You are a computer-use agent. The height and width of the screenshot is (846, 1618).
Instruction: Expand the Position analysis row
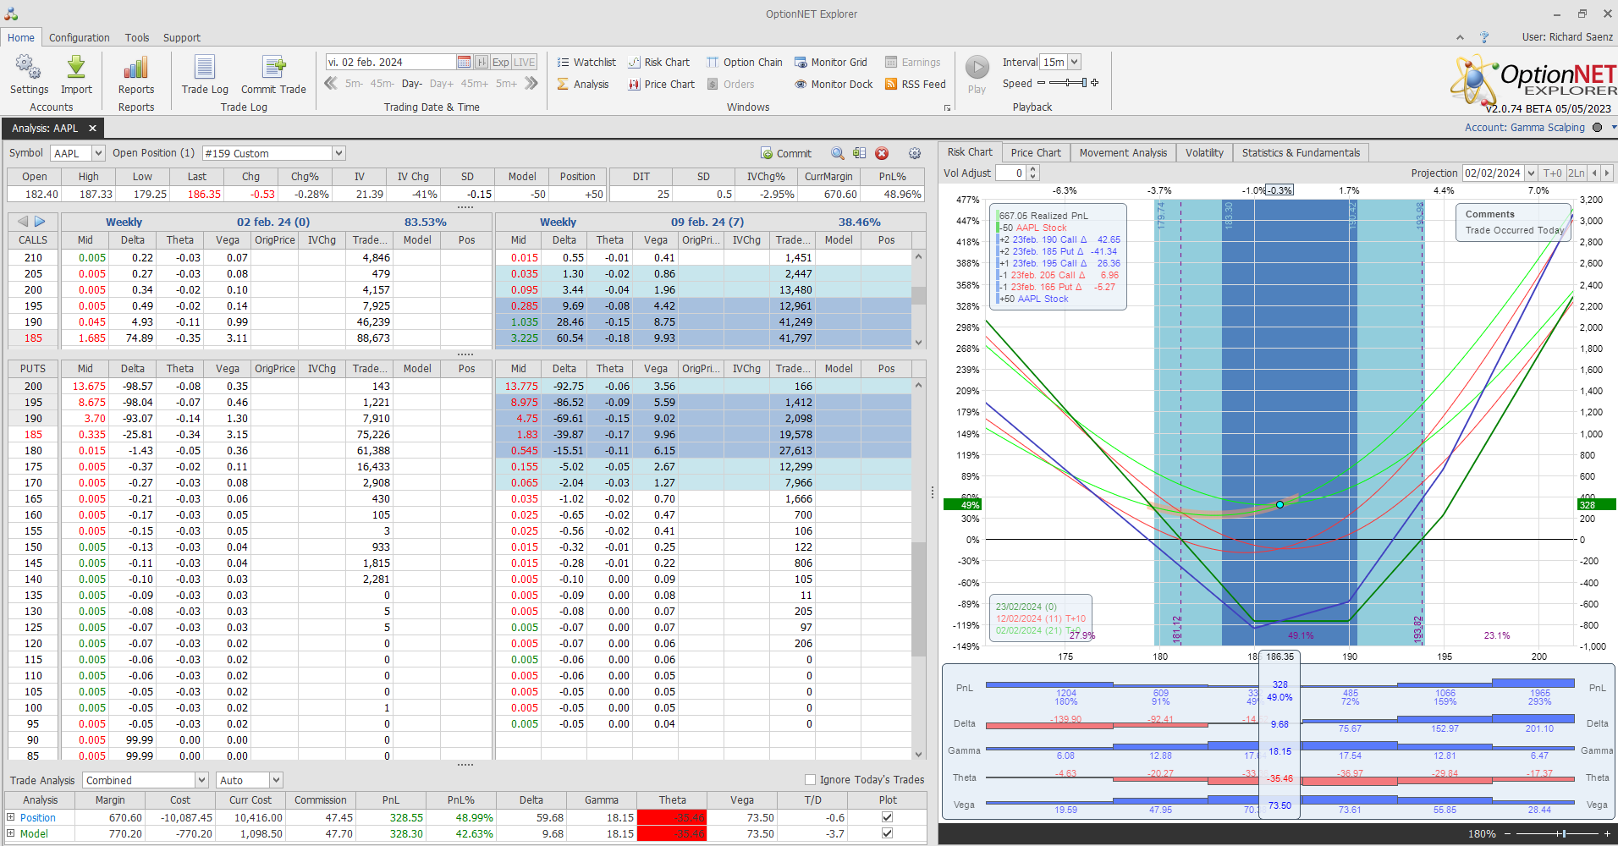click(11, 817)
